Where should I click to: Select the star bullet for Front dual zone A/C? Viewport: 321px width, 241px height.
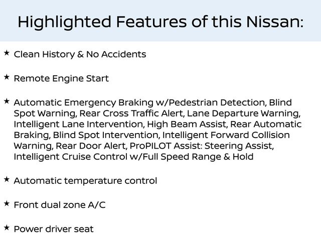tap(6, 203)
